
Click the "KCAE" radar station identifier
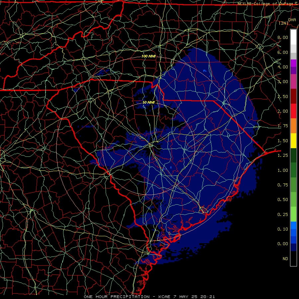click(165, 297)
